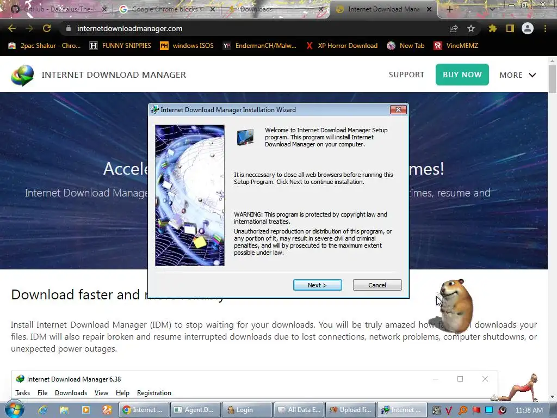Open the XP Horror Download bookmark
The image size is (557, 418).
click(342, 46)
